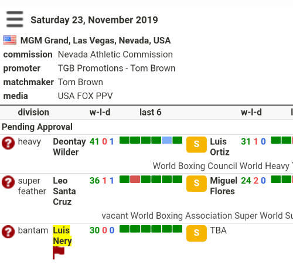Open Deontay Wilder's profile
Viewport: 293px width, 268px height.
click(69, 147)
